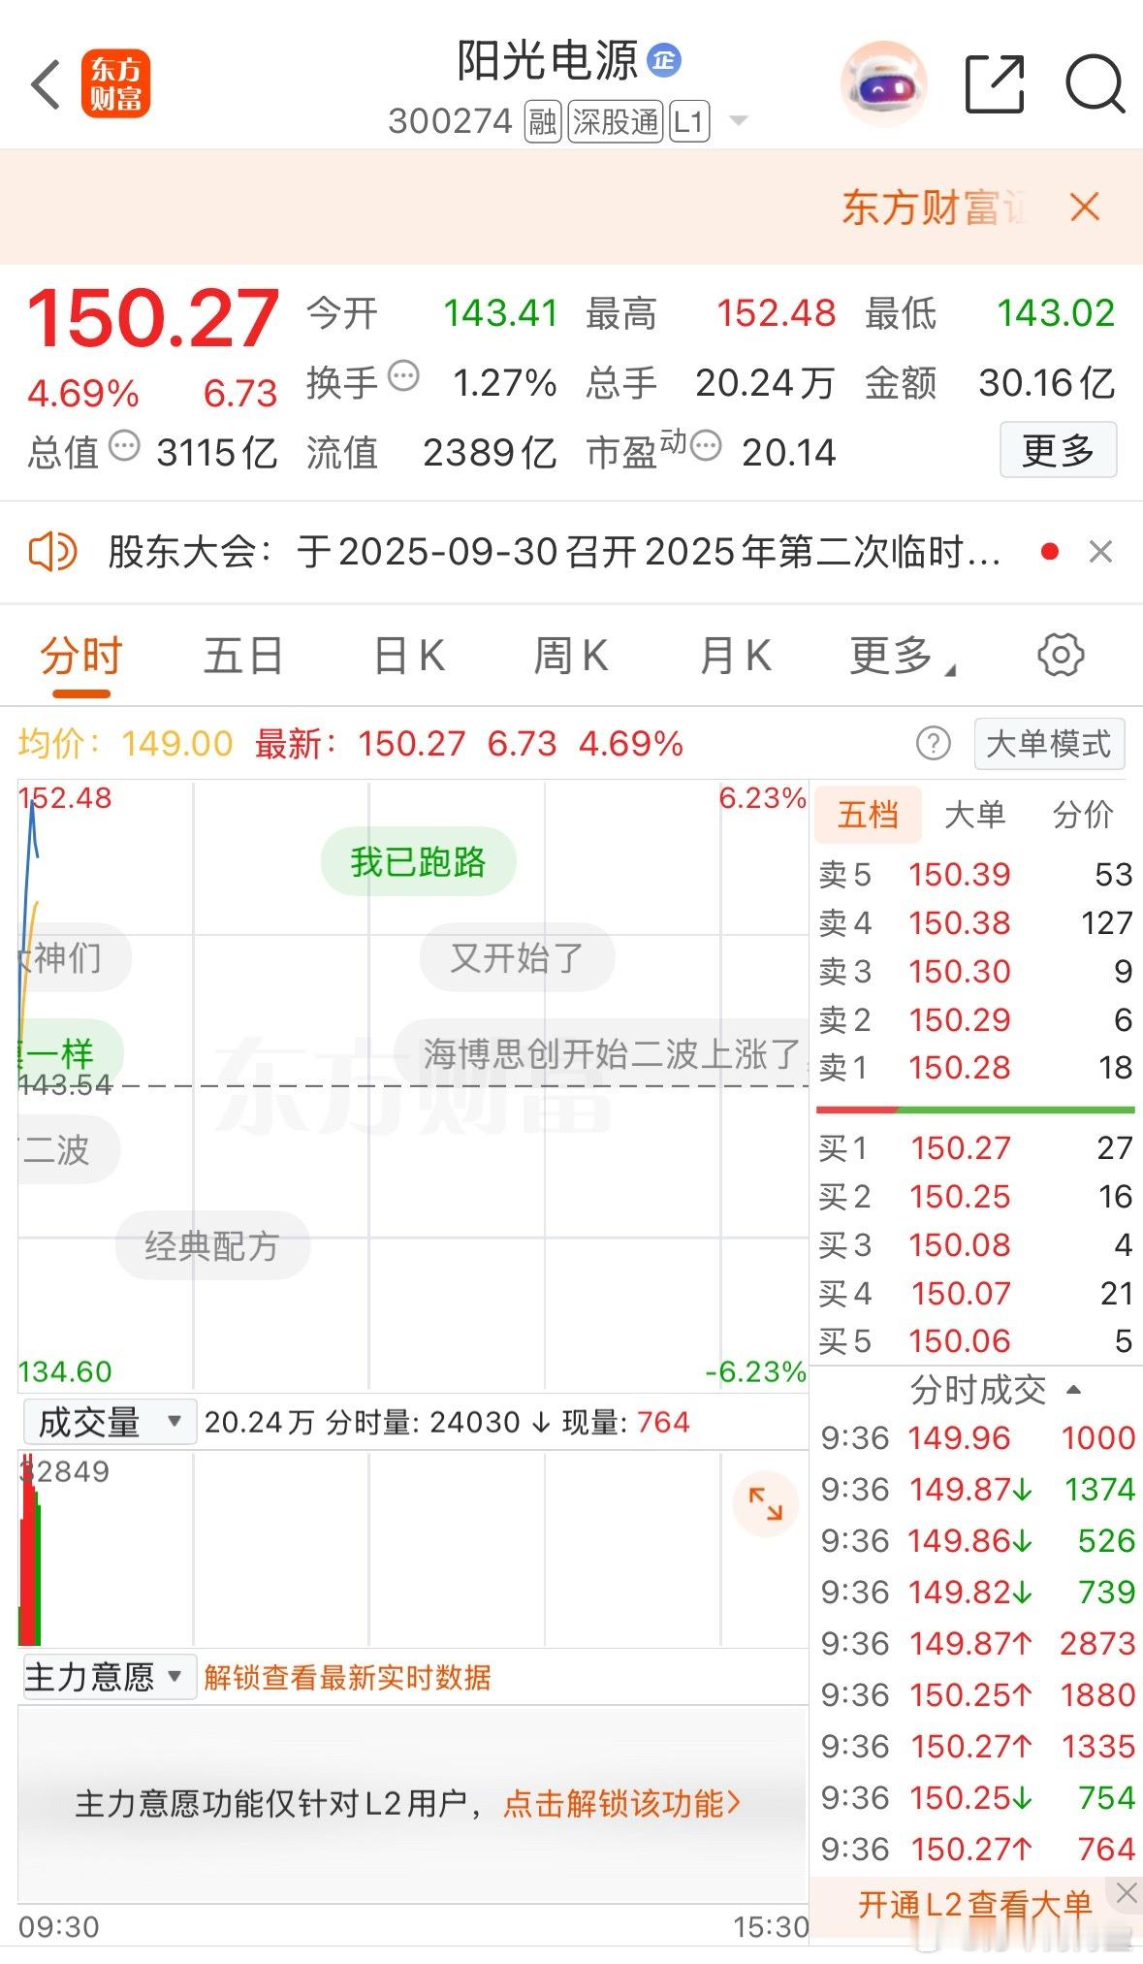
Task: Collapse the 分时成交 list arrow
Action: (x=1072, y=1390)
